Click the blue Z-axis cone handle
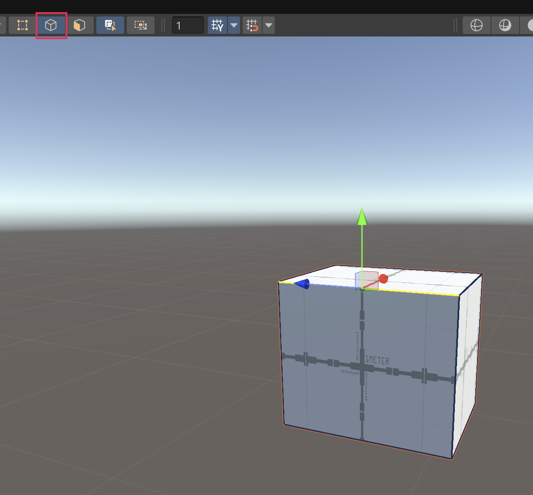 tap(302, 284)
